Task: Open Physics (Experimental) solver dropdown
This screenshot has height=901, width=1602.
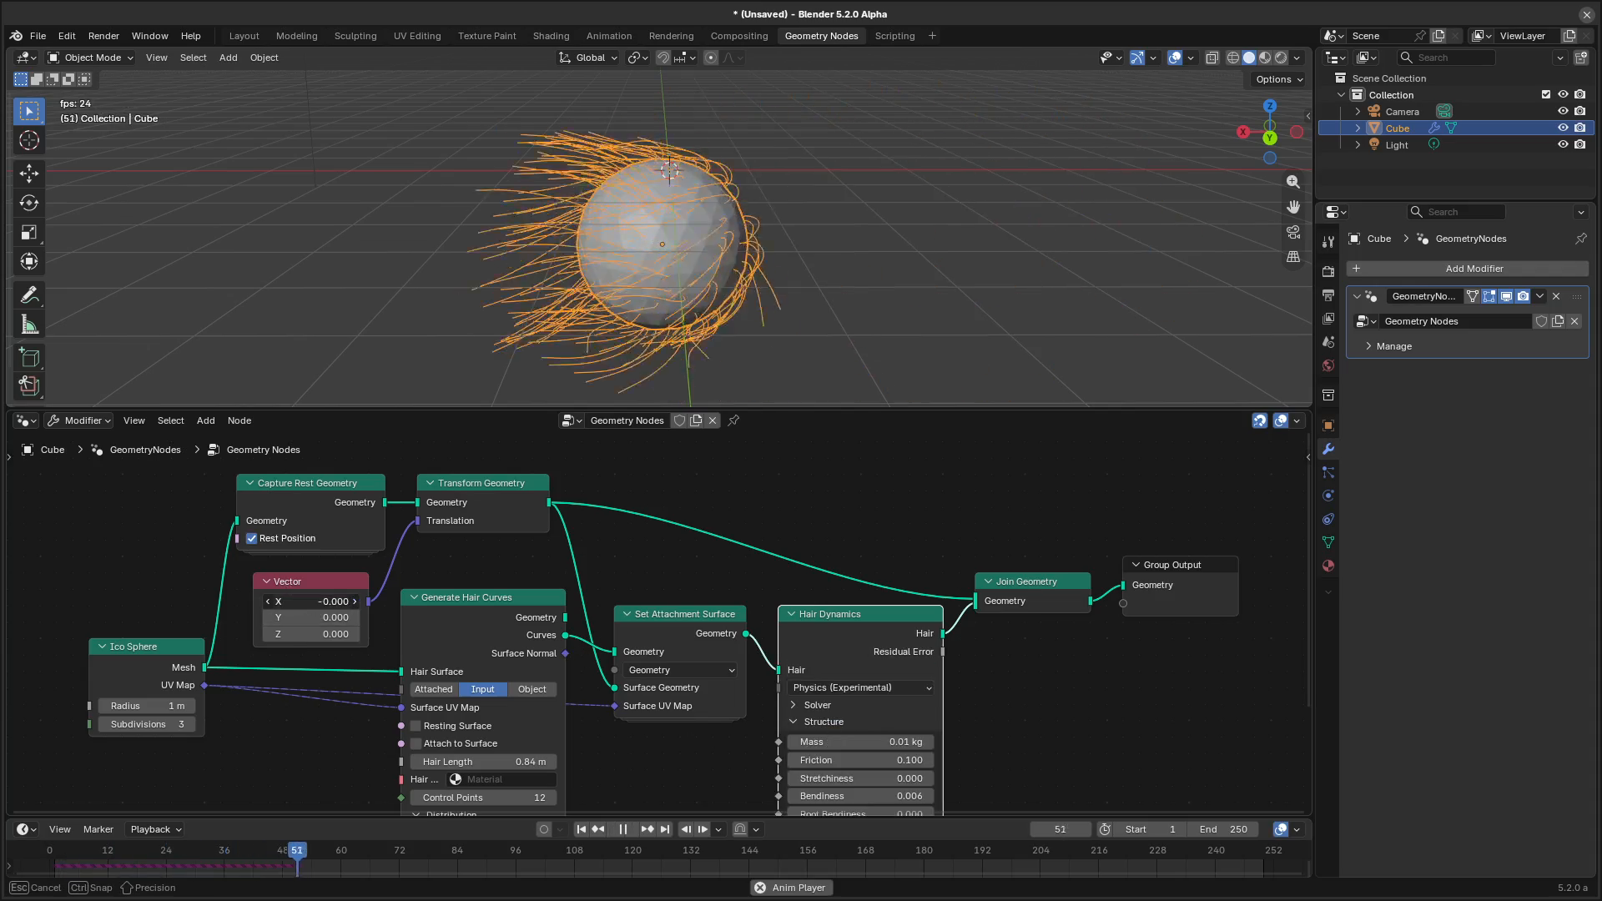Action: click(x=860, y=687)
